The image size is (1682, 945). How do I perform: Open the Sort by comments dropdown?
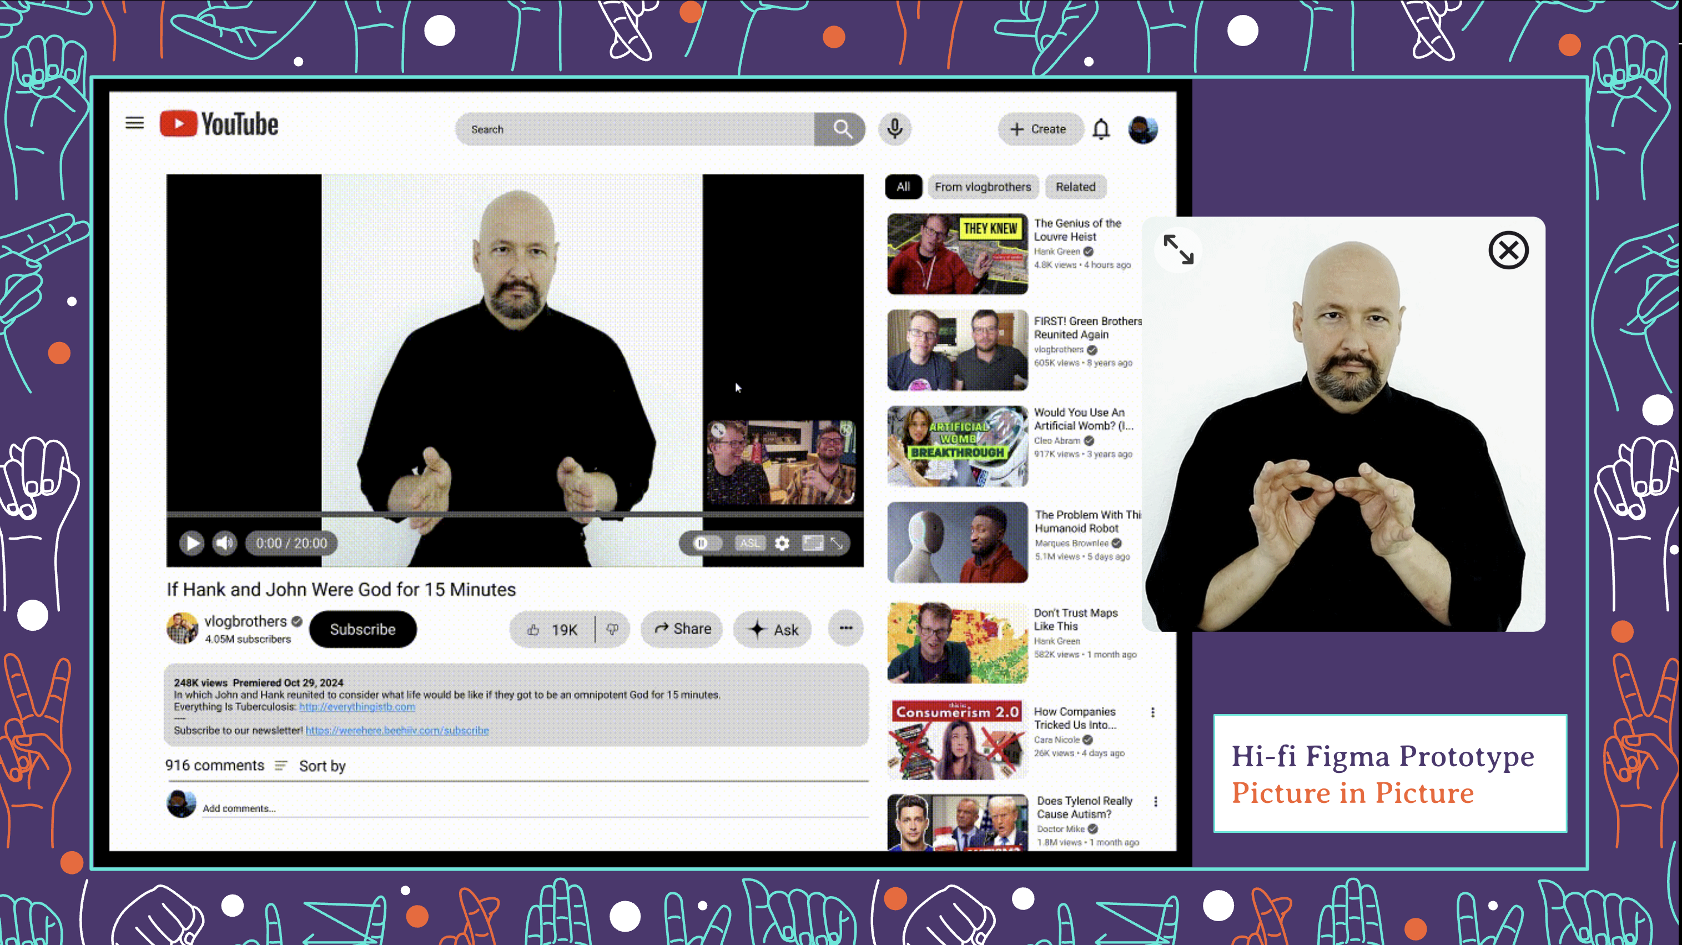tap(310, 766)
